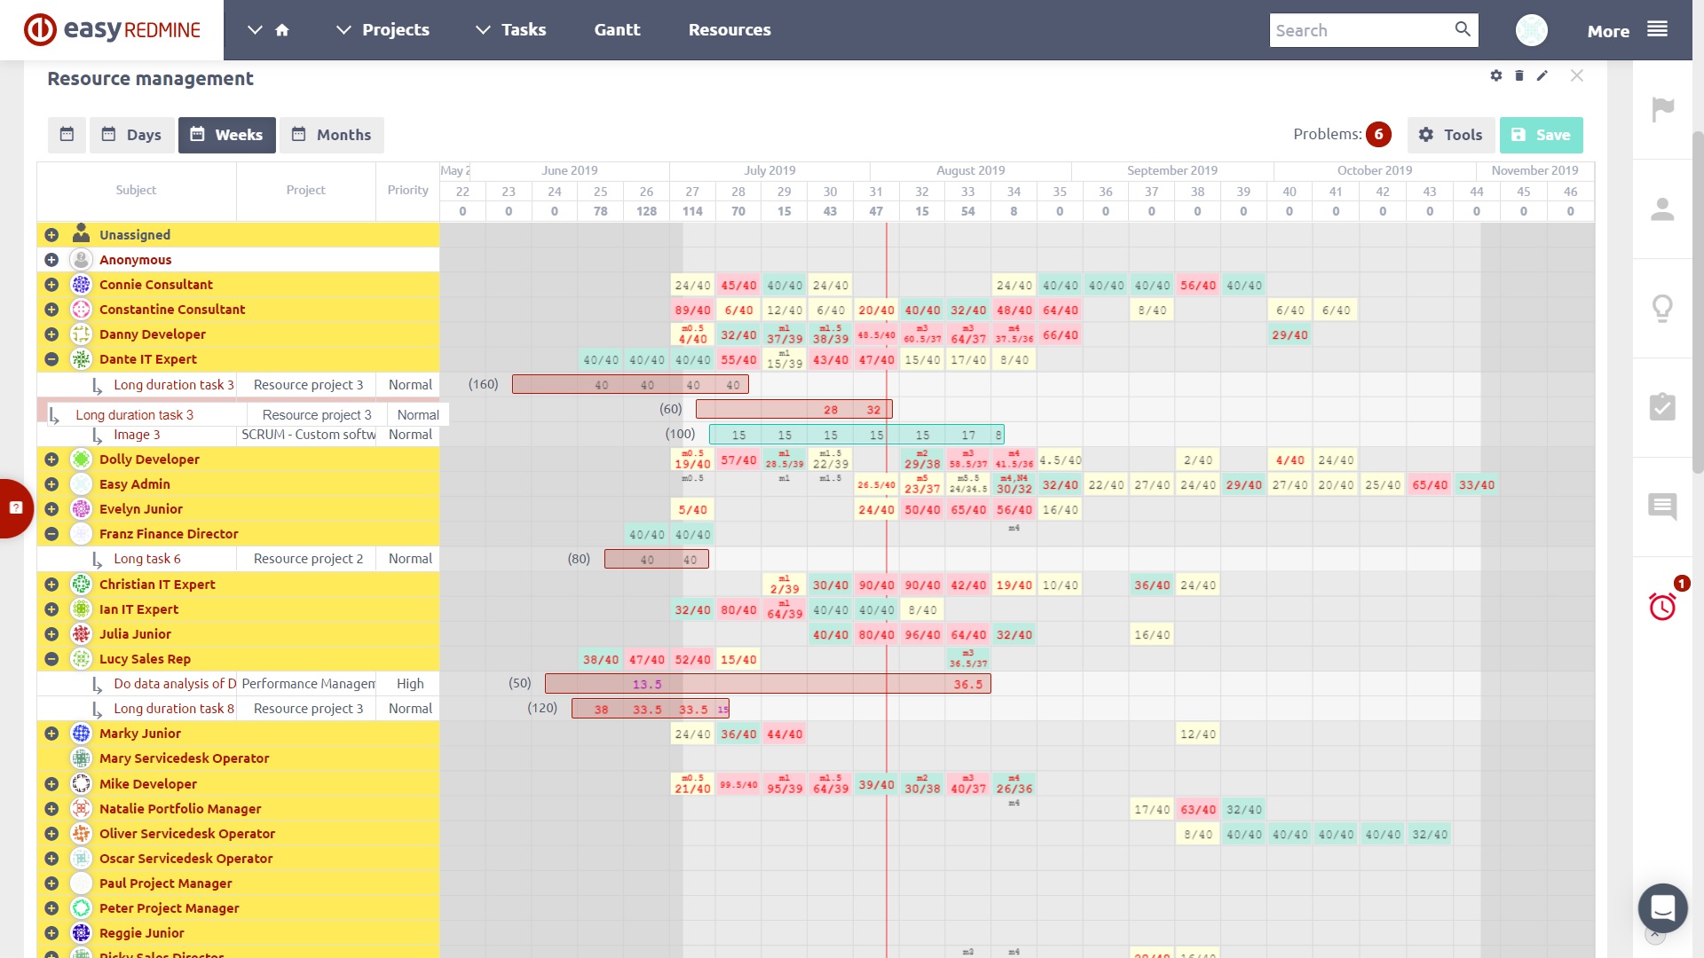The height and width of the screenshot is (958, 1704).
Task: Click the trash delete icon near title
Action: coord(1519,75)
